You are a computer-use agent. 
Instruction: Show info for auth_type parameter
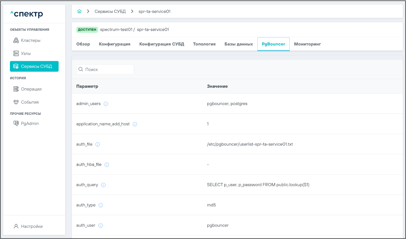tap(101, 205)
